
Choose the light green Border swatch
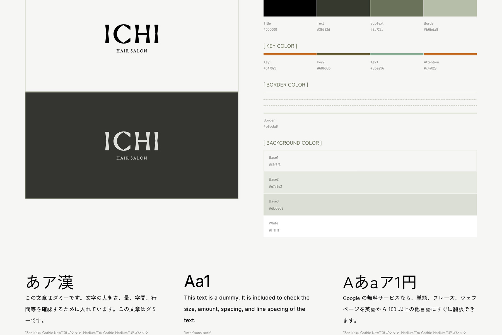450,8
